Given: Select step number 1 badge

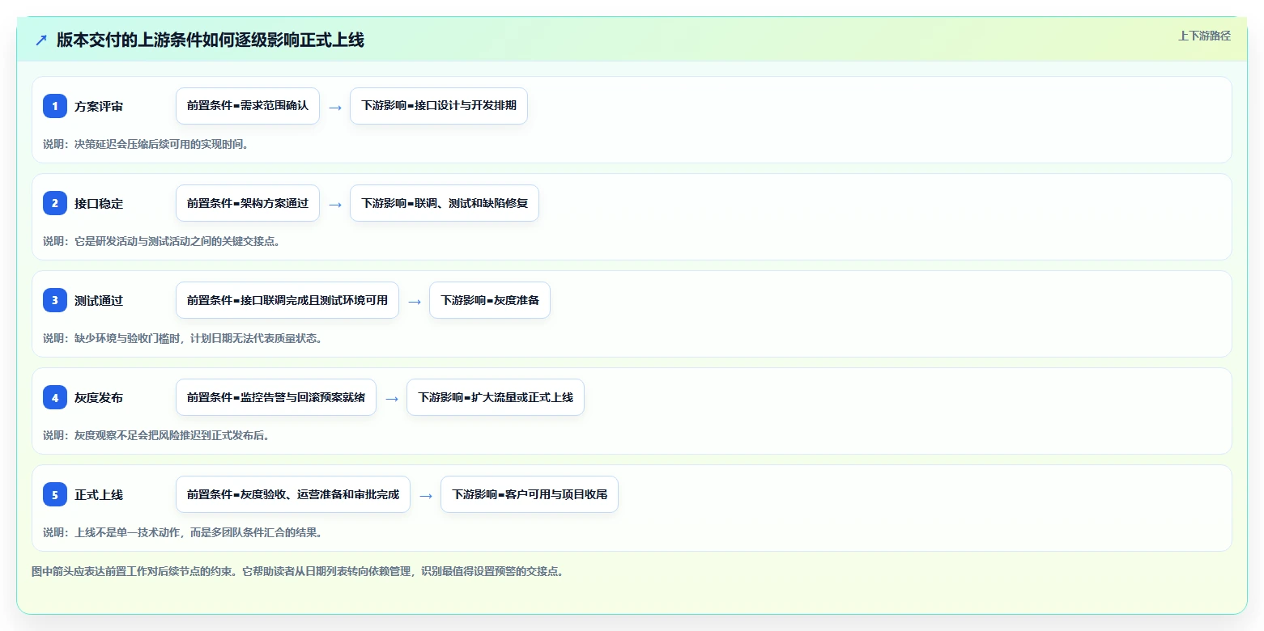Looking at the screenshot, I should click(55, 106).
